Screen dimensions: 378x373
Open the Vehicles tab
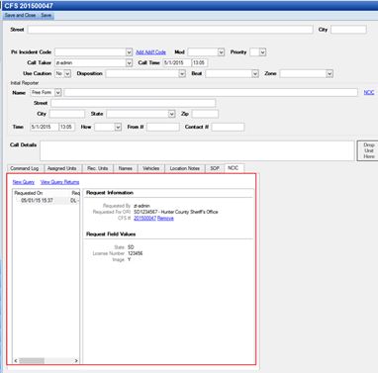[x=150, y=168]
